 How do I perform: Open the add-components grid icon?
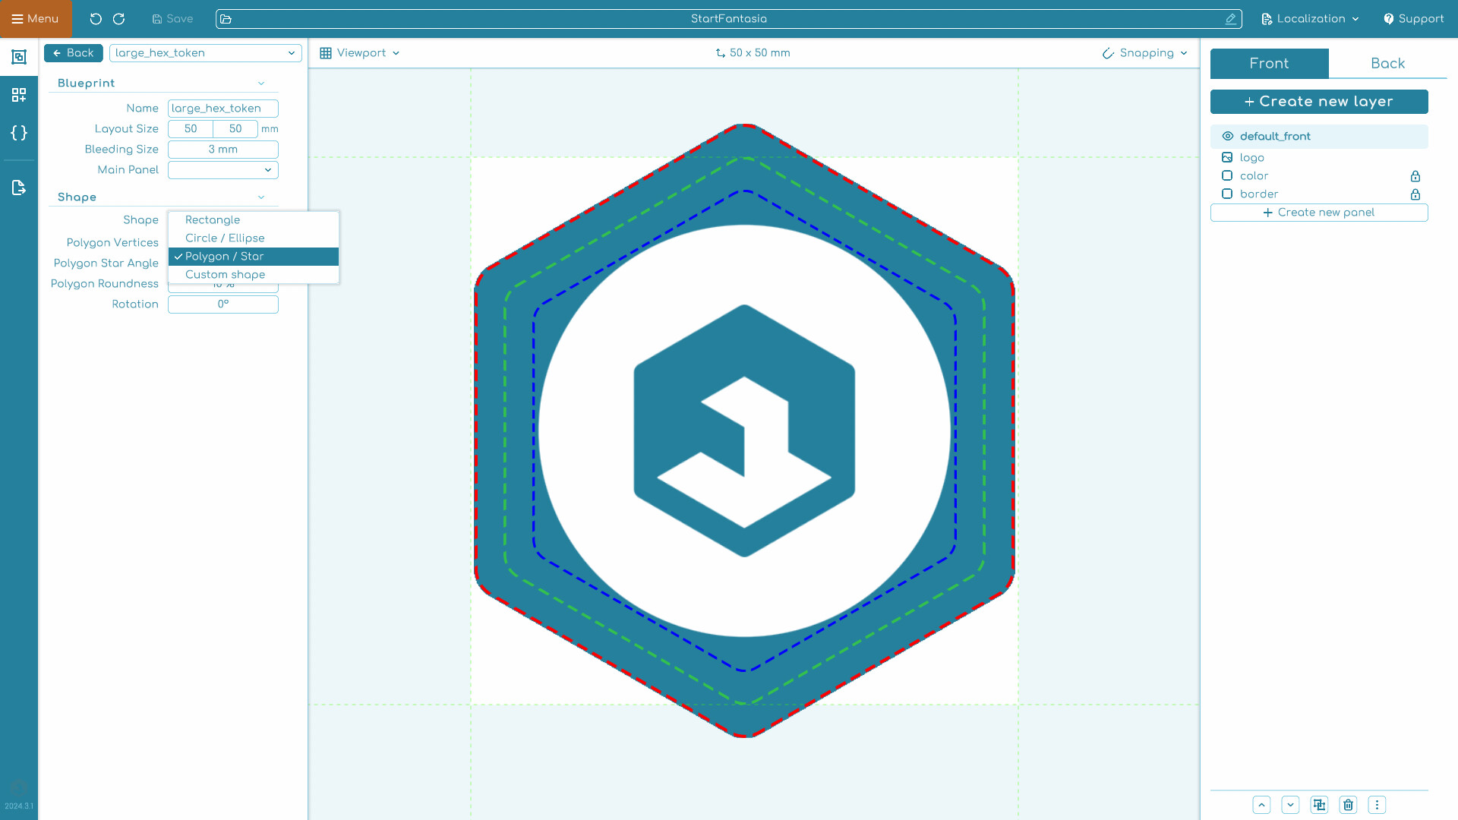click(19, 95)
